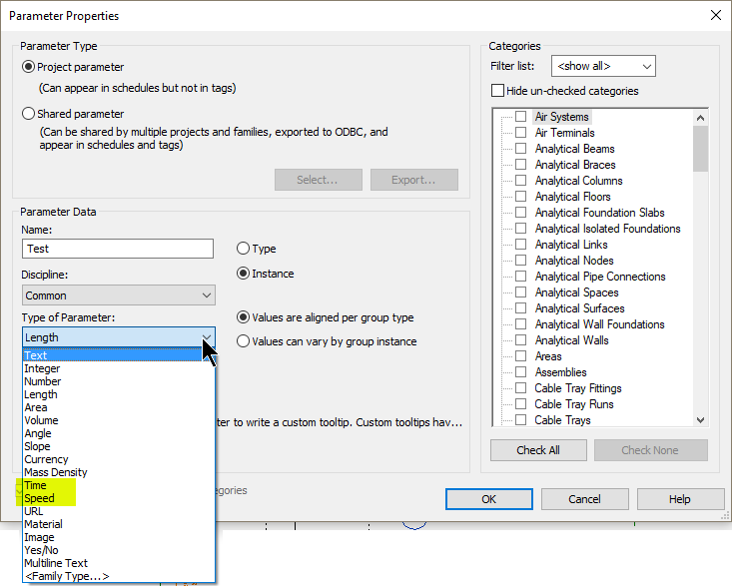Select Speed from parameter type list

[119, 498]
